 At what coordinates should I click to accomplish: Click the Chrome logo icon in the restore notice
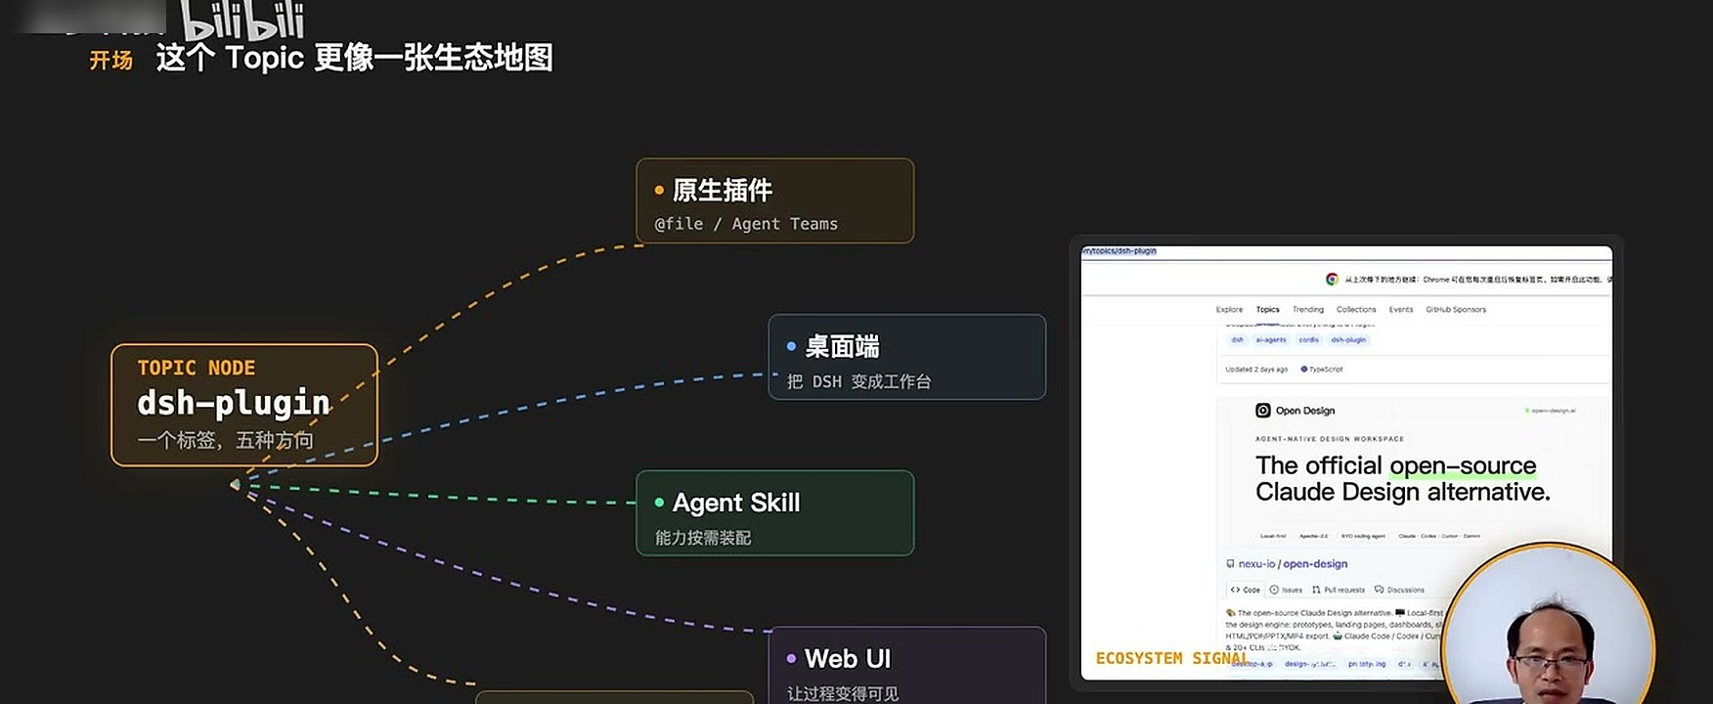point(1332,279)
